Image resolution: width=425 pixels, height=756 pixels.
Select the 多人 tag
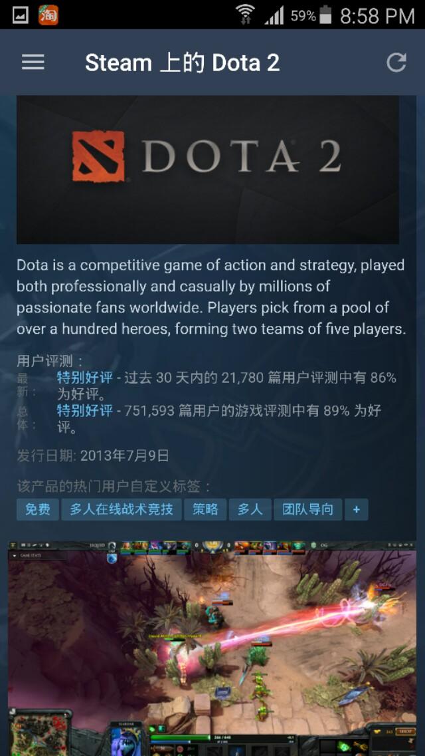pos(250,509)
